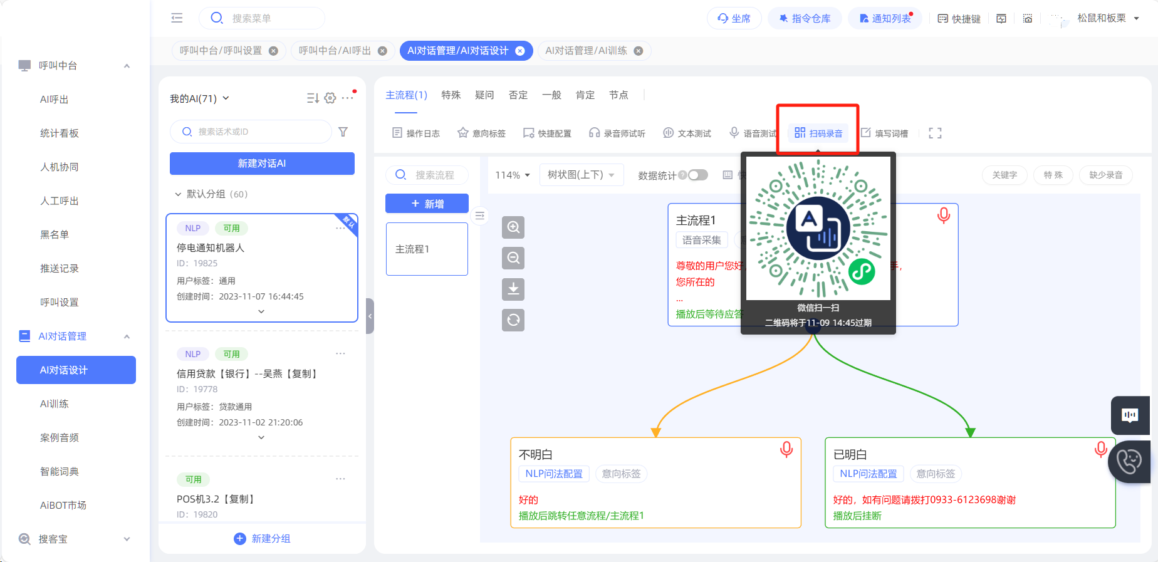Screen dimensions: 1158x562
Task: Open the 114% zoom dropdown
Action: coord(513,175)
